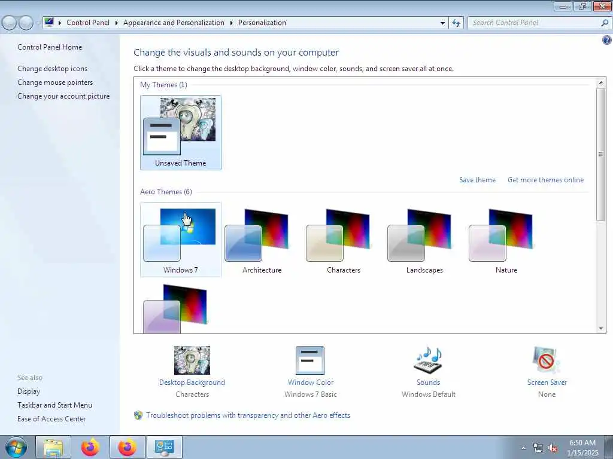Open Windows Explorer from taskbar
613x459 pixels.
pos(53,447)
